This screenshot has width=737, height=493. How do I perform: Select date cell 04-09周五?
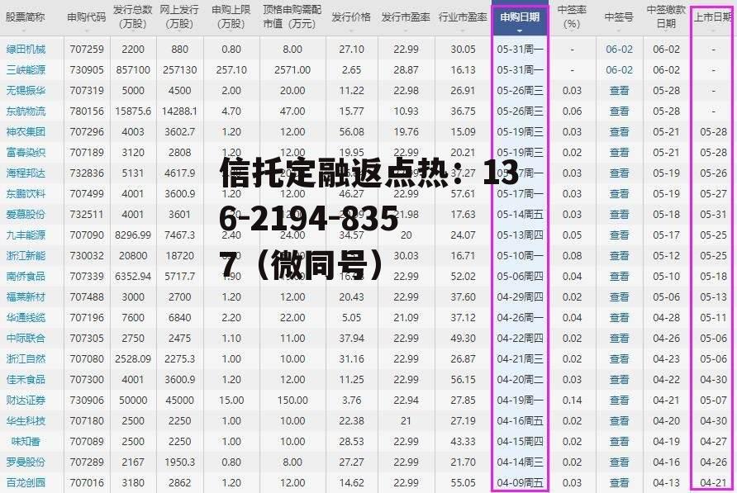(520, 482)
